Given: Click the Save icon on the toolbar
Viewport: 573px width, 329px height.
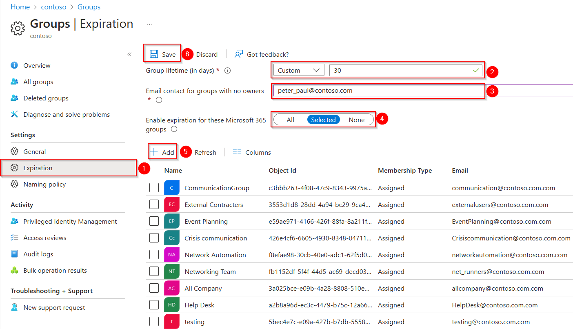Looking at the screenshot, I should (153, 54).
